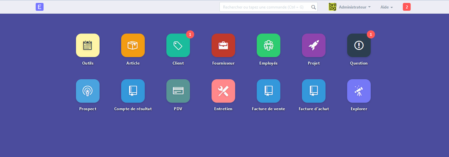
Task: Expand the Administrateur user dropdown
Action: 354,7
